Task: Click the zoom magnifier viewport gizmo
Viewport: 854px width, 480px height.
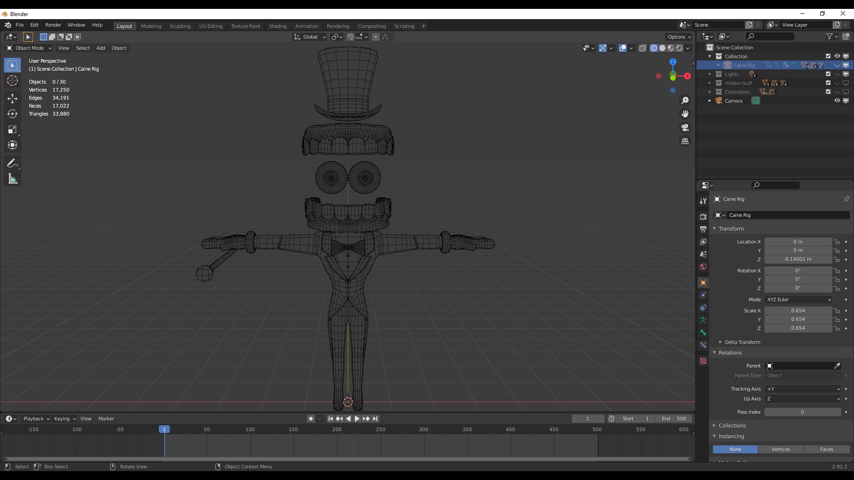Action: pos(685,101)
